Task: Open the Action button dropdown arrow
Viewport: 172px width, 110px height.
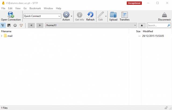Action: [x=71, y=16]
